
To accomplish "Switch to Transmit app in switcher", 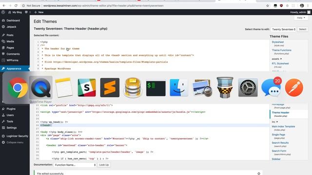I will pos(225,87).
